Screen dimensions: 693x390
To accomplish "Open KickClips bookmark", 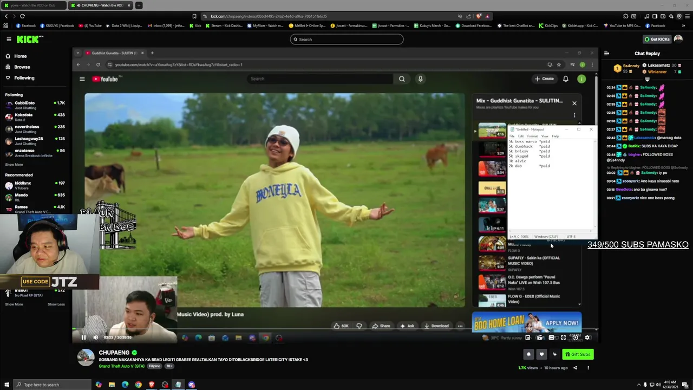I will click(548, 25).
